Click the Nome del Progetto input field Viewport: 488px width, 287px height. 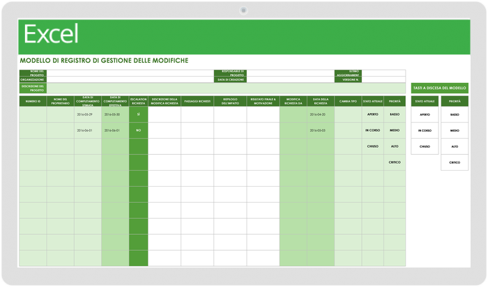click(130, 73)
